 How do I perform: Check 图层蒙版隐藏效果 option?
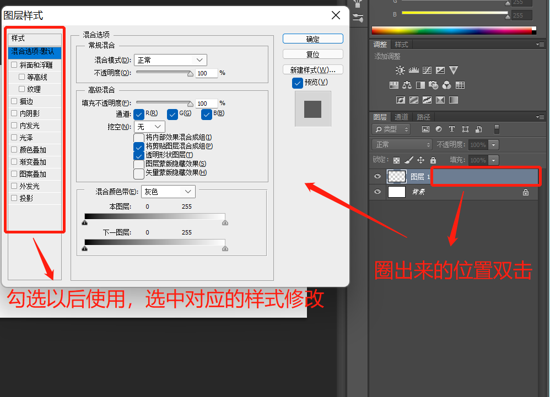coord(139,164)
